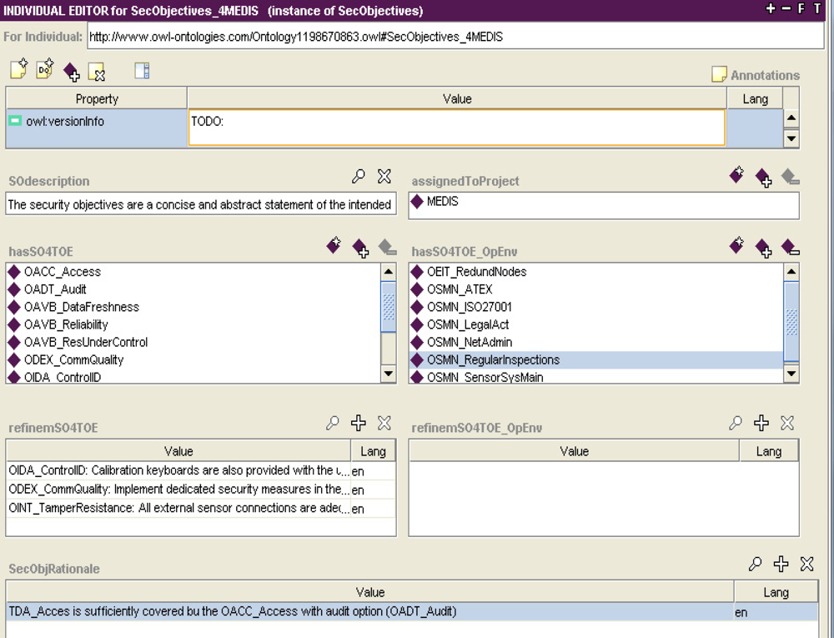The image size is (834, 638).
Task: Click annotation table scroll down arrow
Action: [791, 138]
